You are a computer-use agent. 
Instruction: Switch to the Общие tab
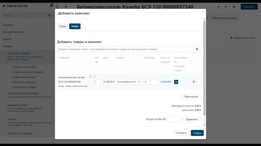(x=62, y=26)
